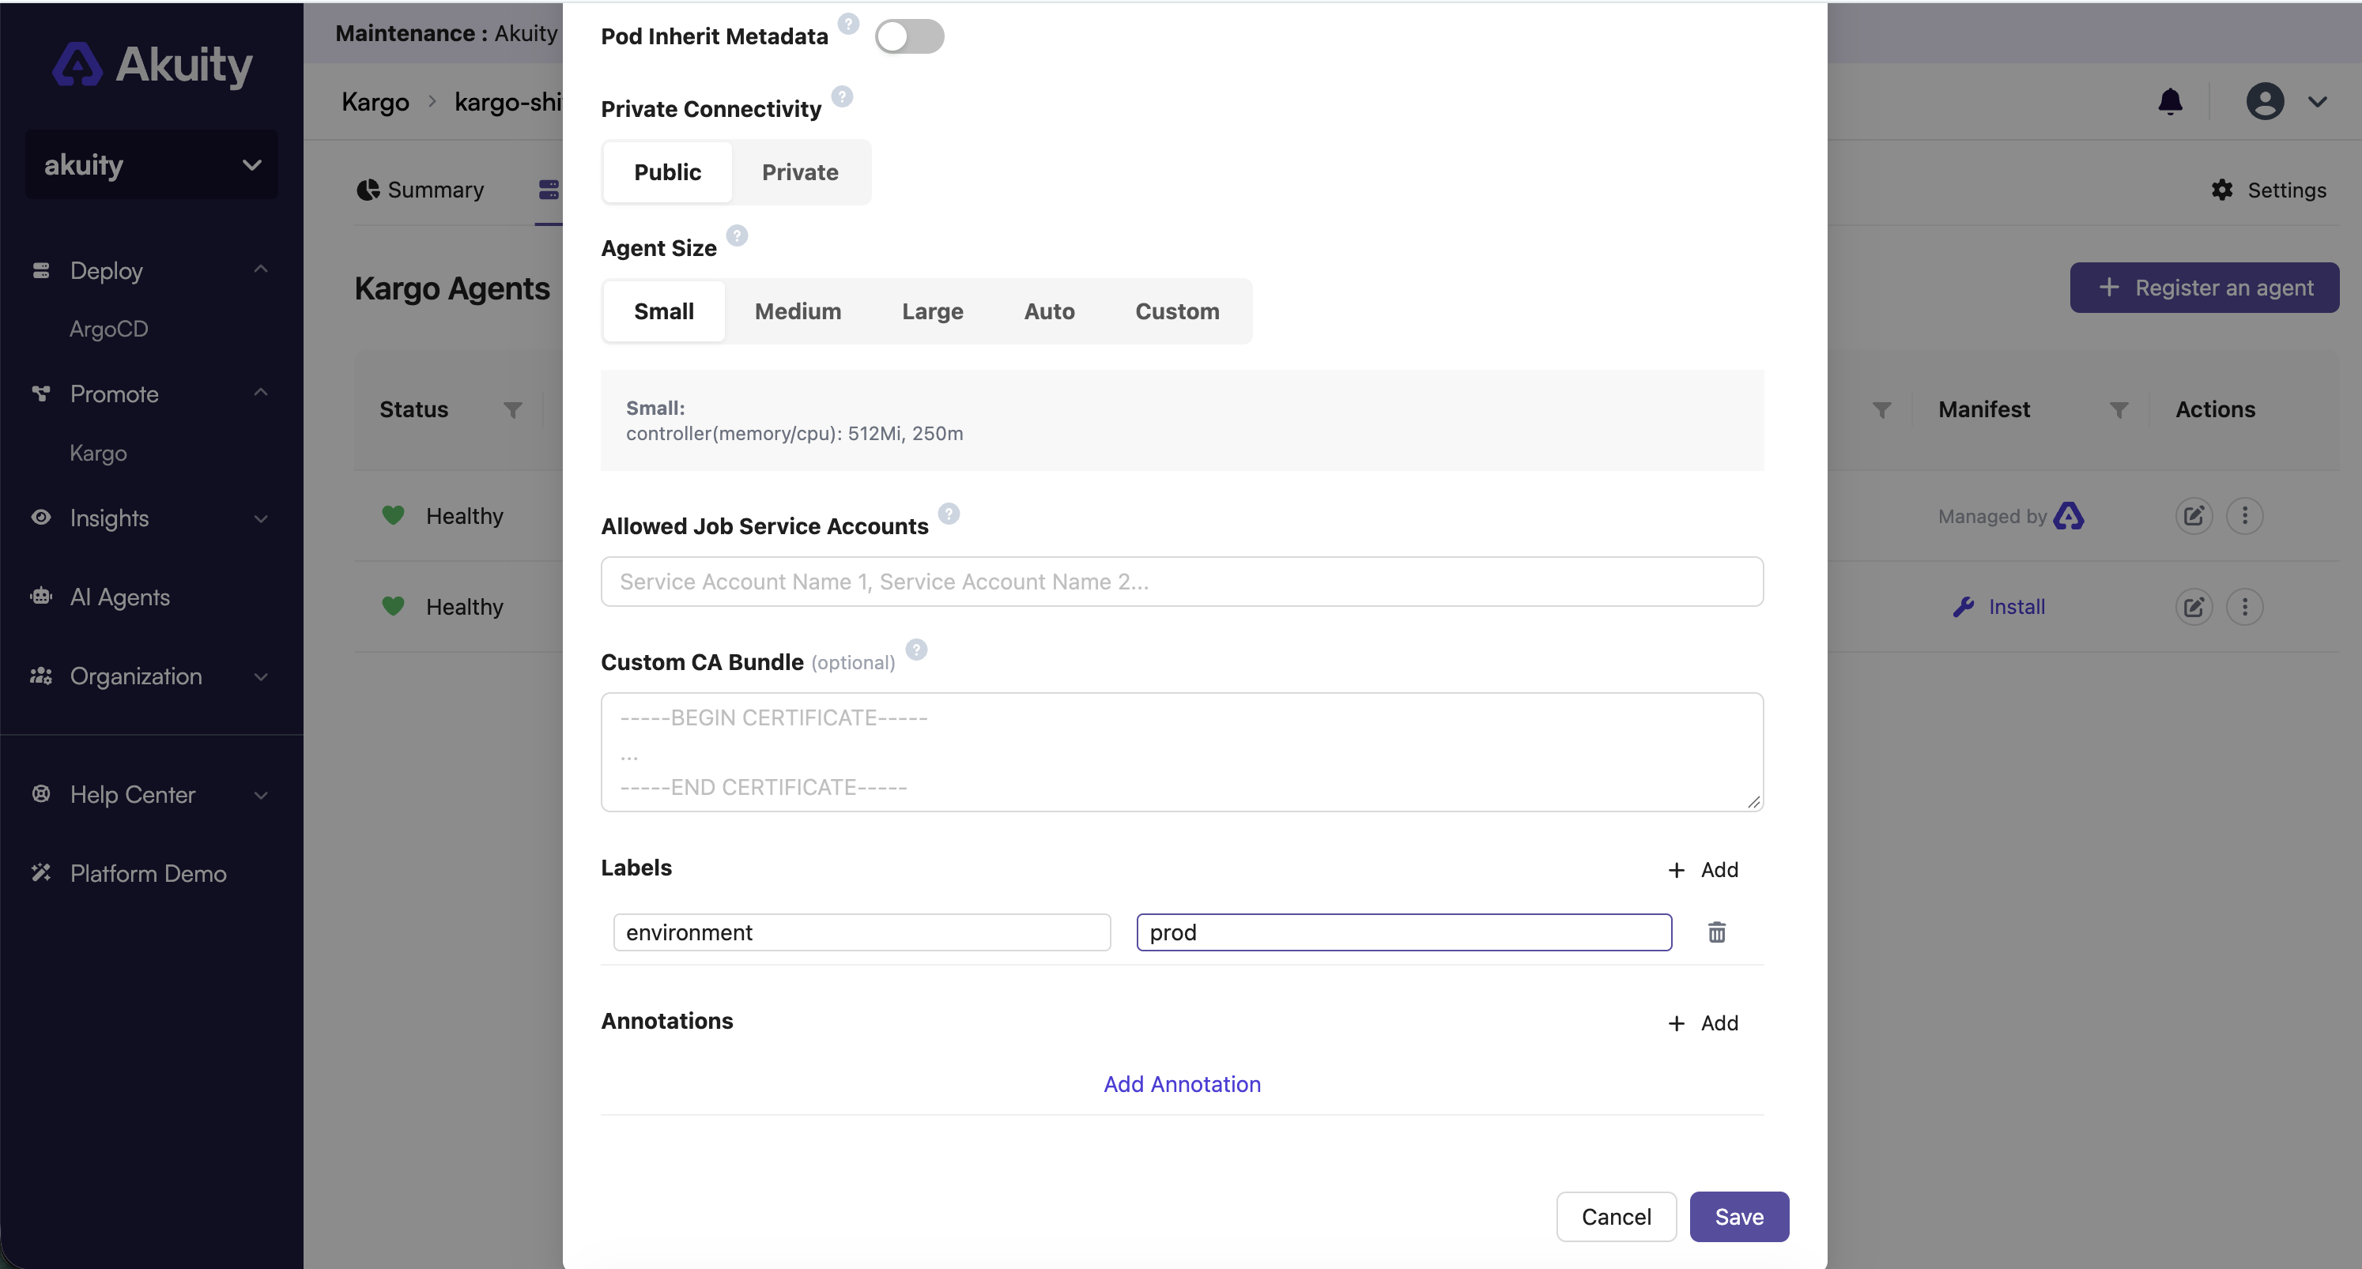Choose Auto agent size
The height and width of the screenshot is (1269, 2362).
click(1049, 311)
